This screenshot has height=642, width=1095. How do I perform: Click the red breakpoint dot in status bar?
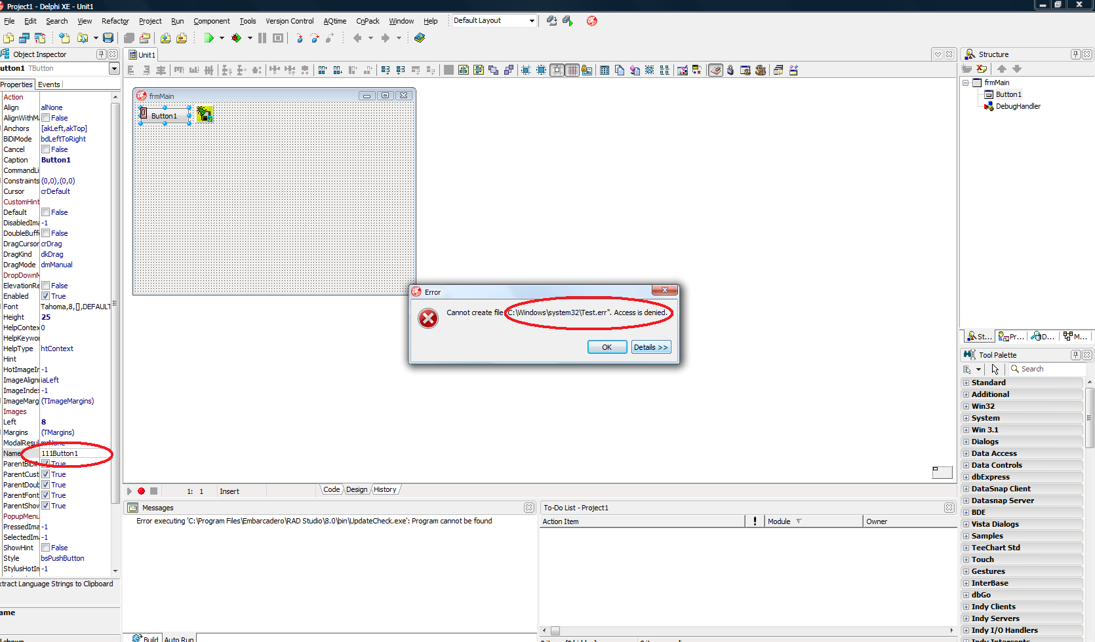click(141, 491)
